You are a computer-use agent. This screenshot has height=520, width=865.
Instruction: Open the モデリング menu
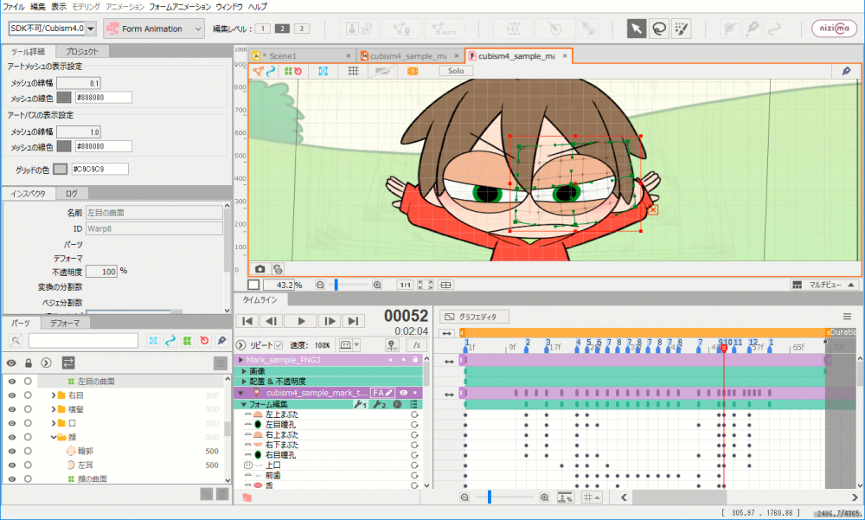coord(86,7)
